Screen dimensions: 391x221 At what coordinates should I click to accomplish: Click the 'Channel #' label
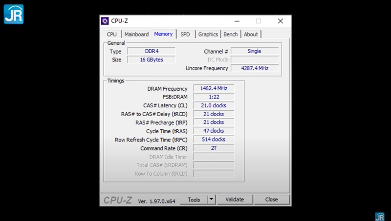tap(216, 52)
